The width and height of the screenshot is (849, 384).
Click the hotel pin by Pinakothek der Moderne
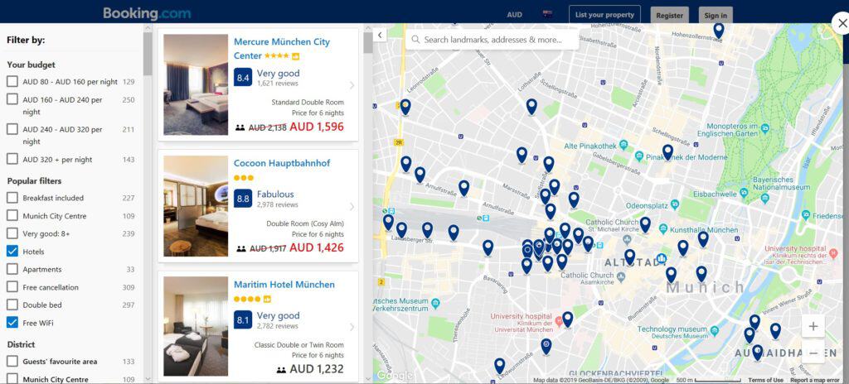pyautogui.click(x=667, y=152)
